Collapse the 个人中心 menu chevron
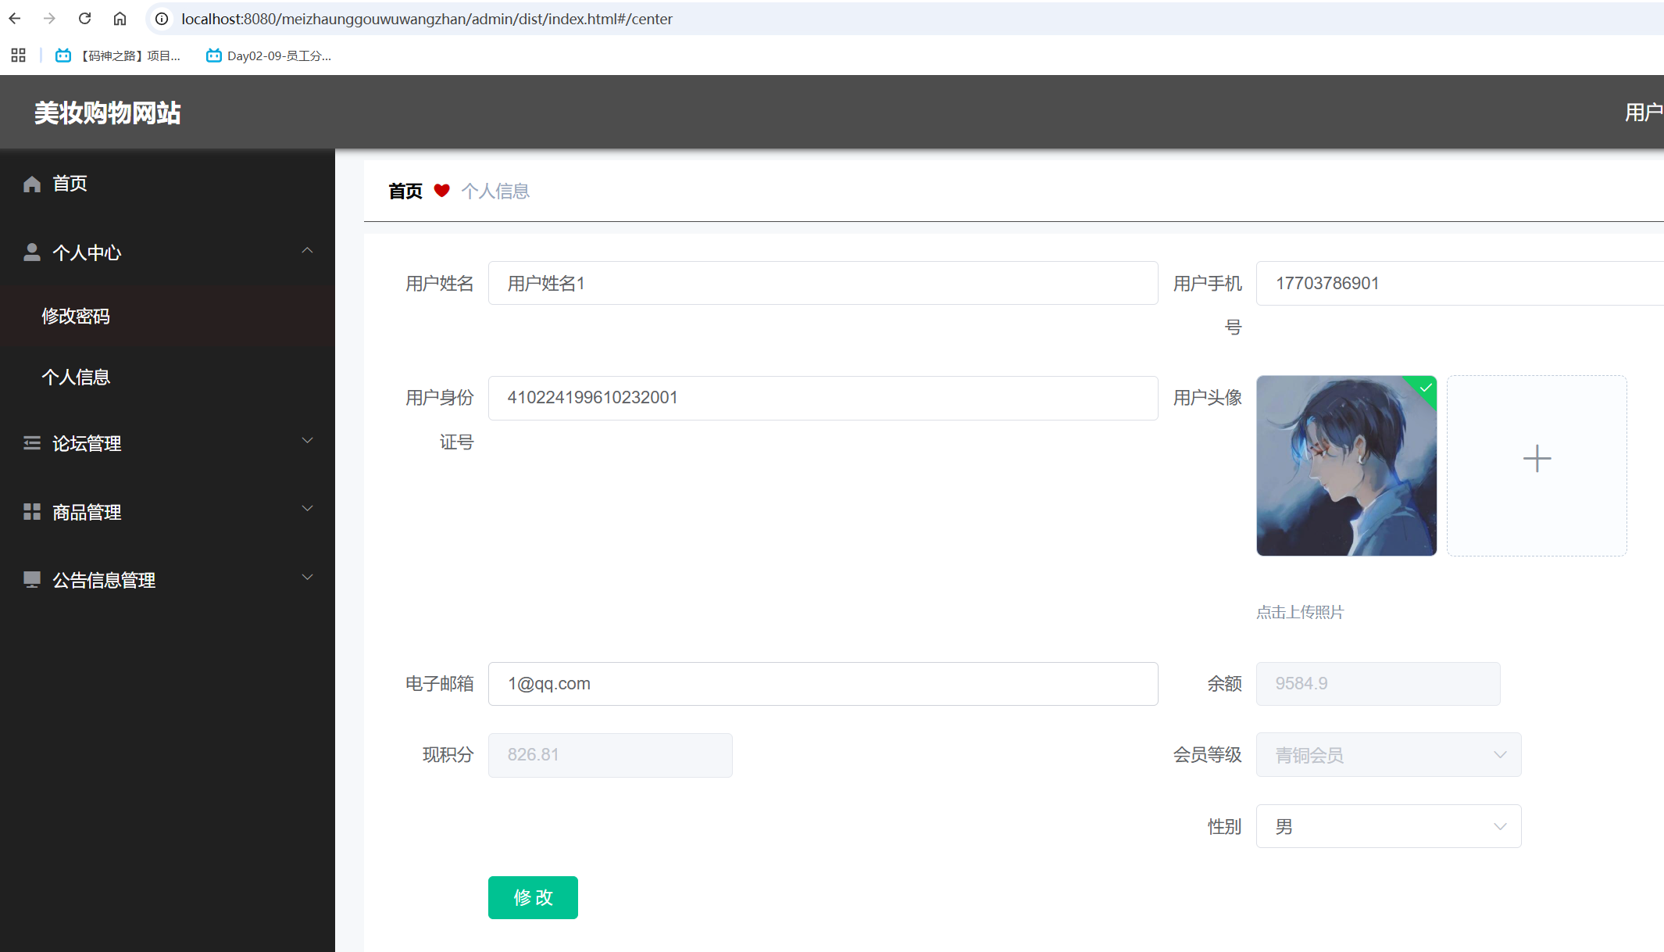This screenshot has width=1664, height=952. click(307, 251)
